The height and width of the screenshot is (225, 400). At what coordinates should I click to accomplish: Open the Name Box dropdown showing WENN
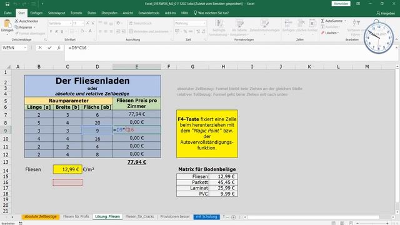click(x=25, y=47)
